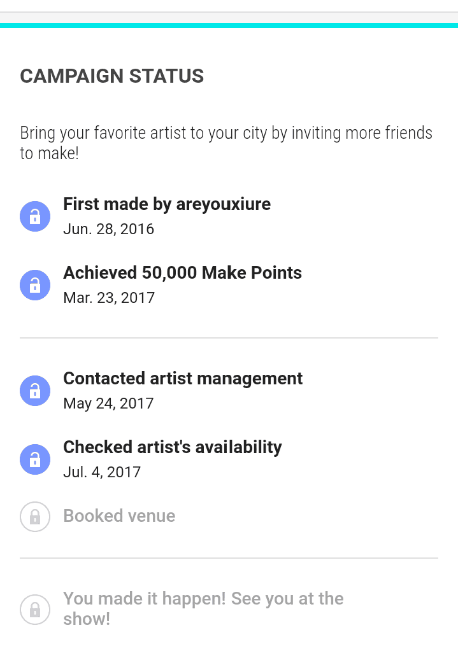This screenshot has height=658, width=458.
Task: Click the CAMPAIGN STATUS heading
Action: point(112,76)
